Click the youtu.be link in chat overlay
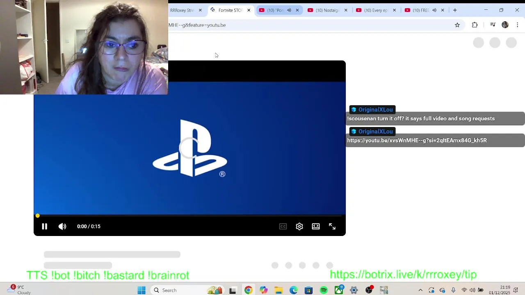Image resolution: width=525 pixels, height=295 pixels. 417,141
